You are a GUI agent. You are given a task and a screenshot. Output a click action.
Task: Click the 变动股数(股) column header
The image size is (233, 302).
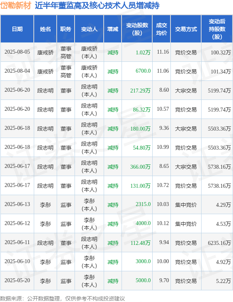coord(137,29)
